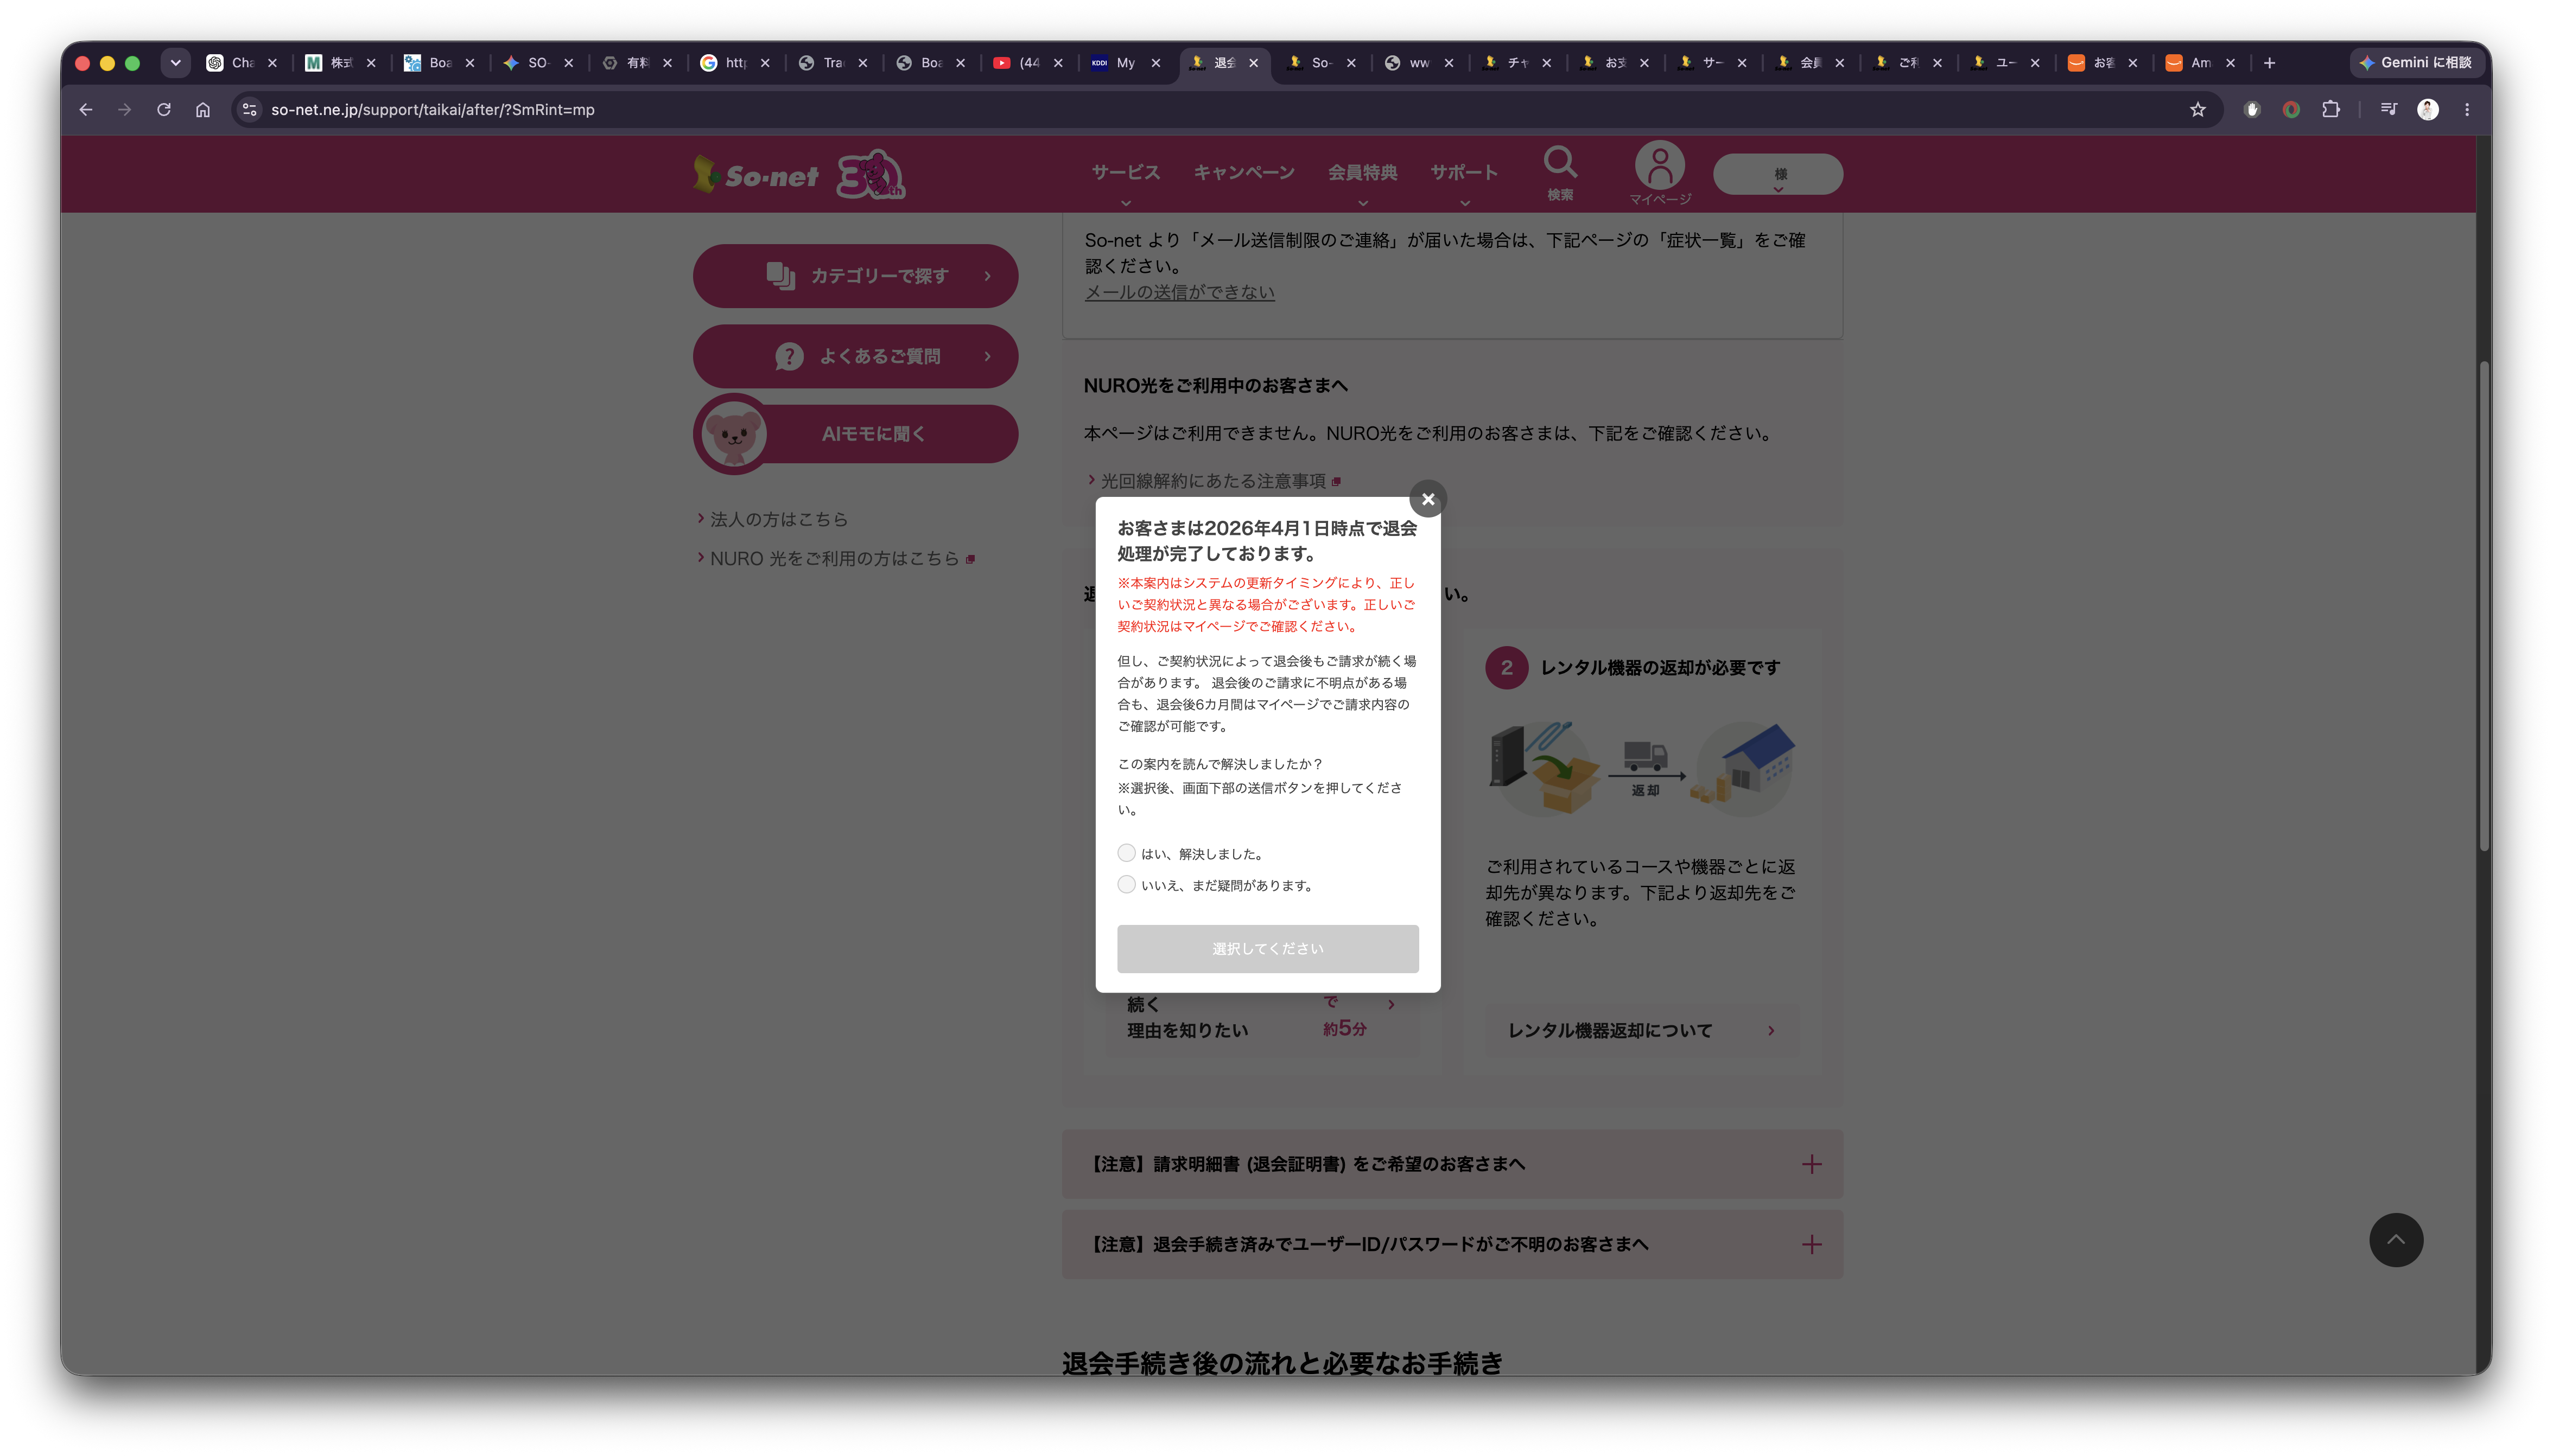Click the So-net 30th anniversary mascot logo
Screen dimensions: 2553x1456
point(871,175)
